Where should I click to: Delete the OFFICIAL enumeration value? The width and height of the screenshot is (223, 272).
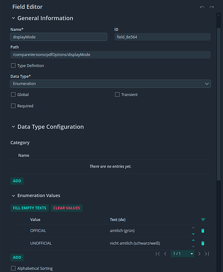tap(203, 231)
